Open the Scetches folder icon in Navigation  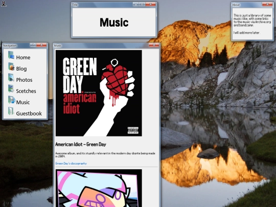11,89
